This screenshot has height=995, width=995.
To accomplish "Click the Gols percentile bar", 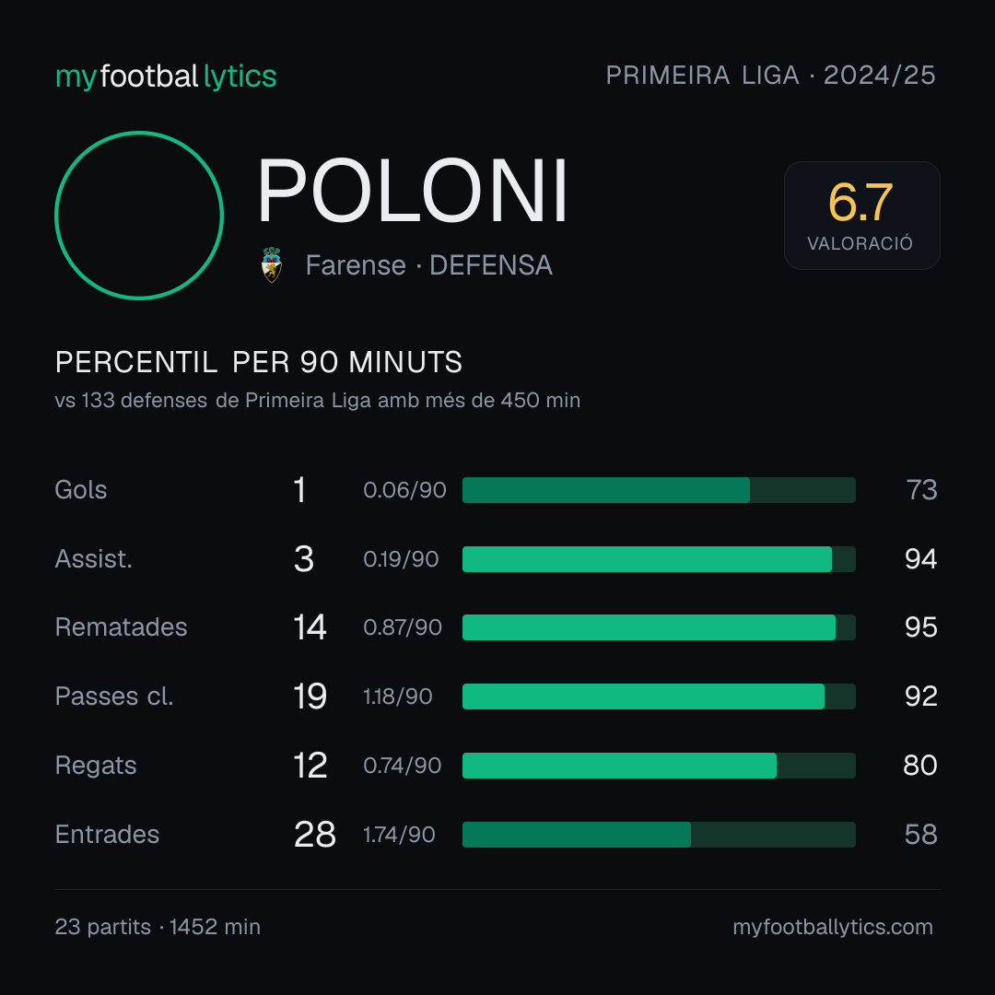I will click(x=659, y=490).
